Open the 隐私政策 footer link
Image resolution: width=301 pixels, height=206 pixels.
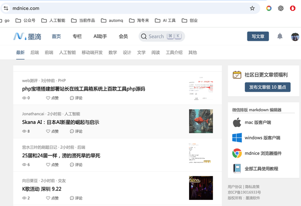(252, 187)
